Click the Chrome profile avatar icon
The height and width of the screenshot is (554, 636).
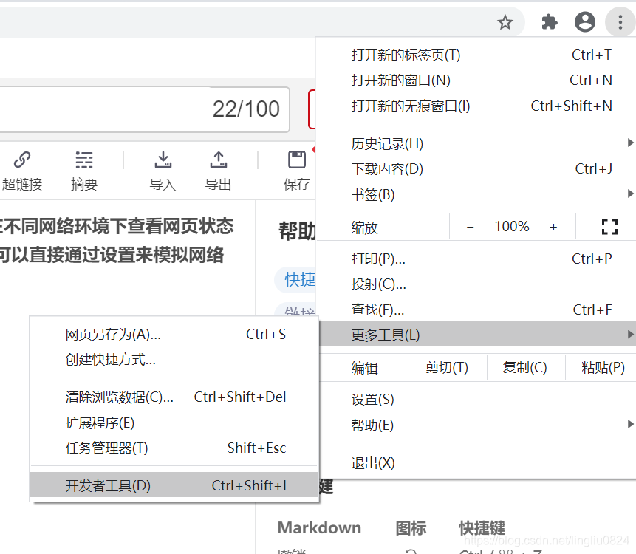pyautogui.click(x=584, y=22)
